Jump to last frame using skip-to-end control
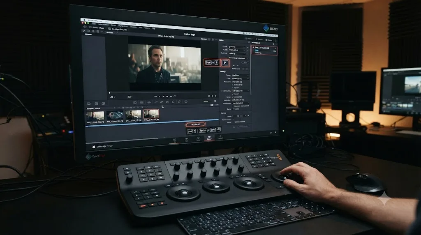The height and width of the screenshot is (235, 421). coord(171,96)
